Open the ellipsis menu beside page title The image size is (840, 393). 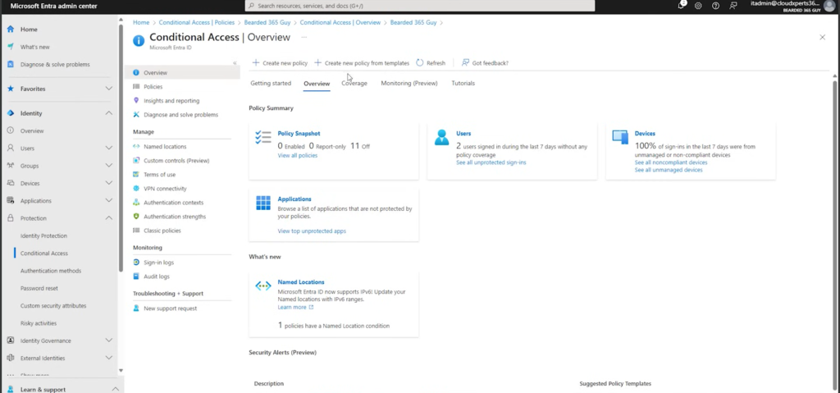[304, 37]
